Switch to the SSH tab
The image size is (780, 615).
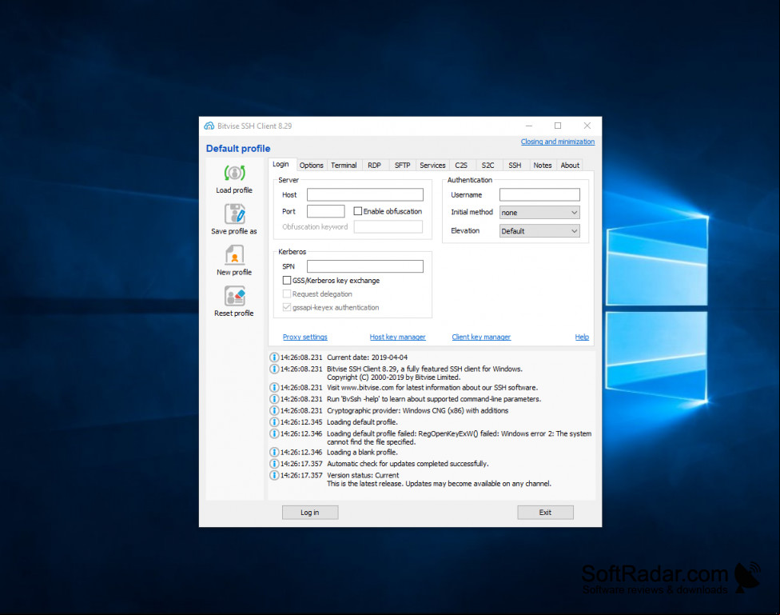coord(515,166)
